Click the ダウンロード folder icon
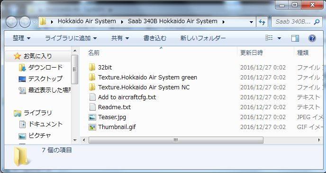This screenshot has width=326, height=173. 22,68
